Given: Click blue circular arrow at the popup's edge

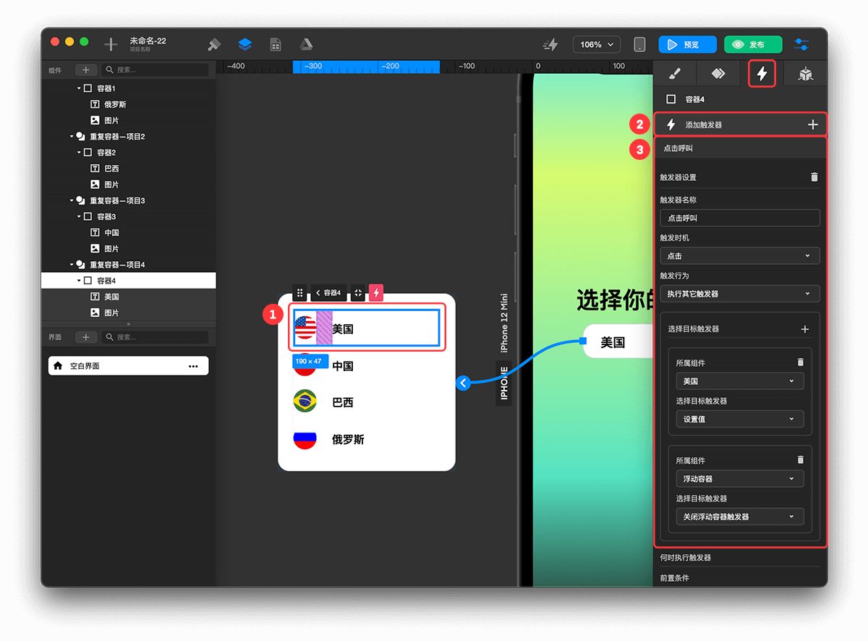Looking at the screenshot, I should point(464,383).
